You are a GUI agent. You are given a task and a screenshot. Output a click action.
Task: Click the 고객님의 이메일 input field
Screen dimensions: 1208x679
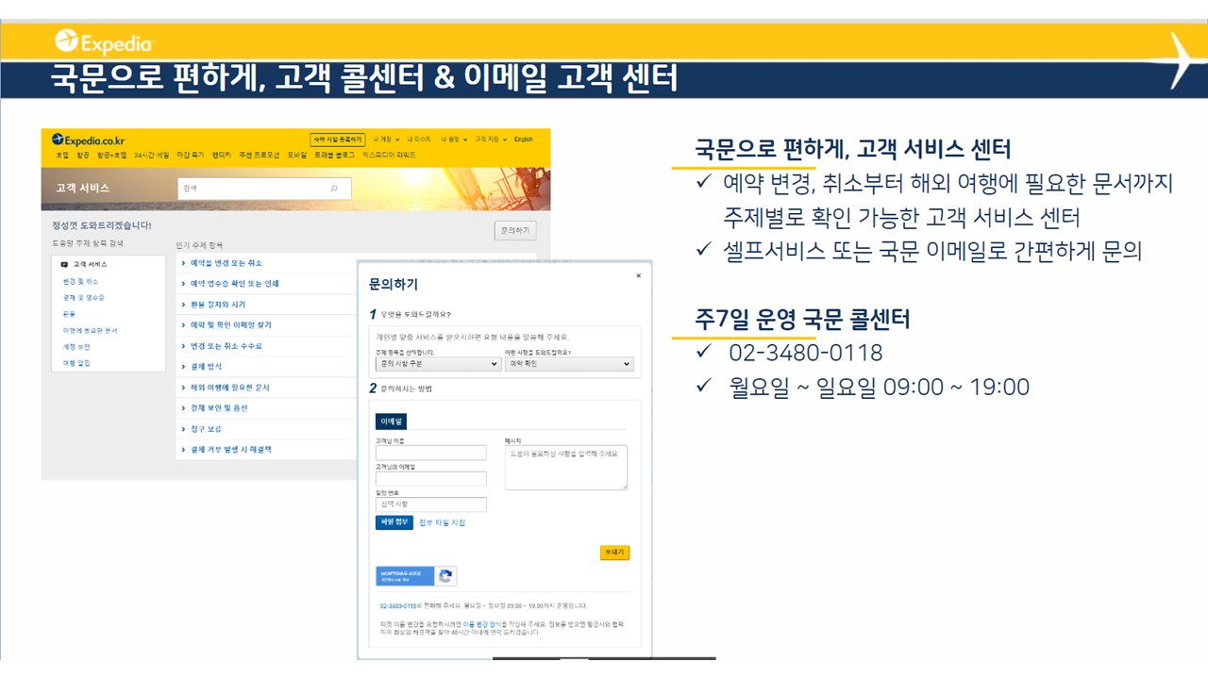click(x=430, y=479)
